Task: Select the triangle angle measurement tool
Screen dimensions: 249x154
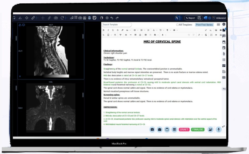Action: (x=20, y=18)
